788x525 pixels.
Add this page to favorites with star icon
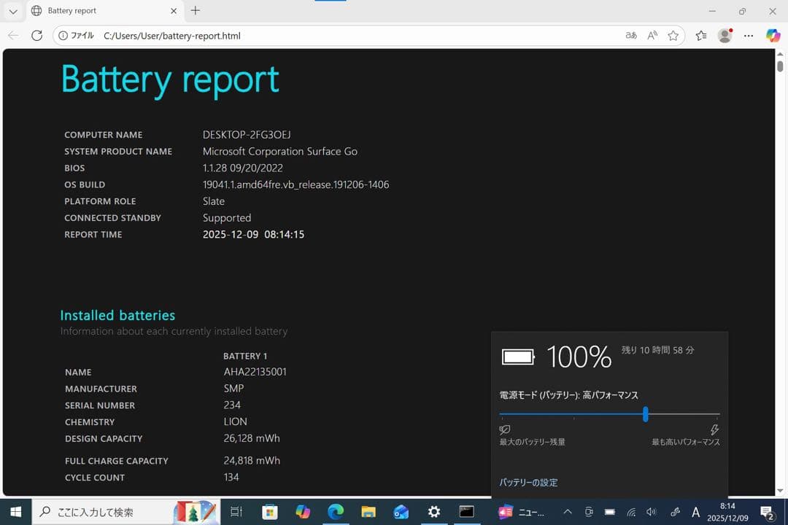pyautogui.click(x=673, y=36)
